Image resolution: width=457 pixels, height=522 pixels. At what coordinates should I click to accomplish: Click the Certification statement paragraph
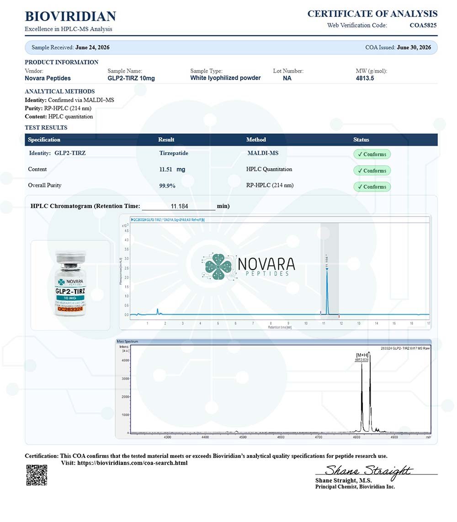point(206,456)
